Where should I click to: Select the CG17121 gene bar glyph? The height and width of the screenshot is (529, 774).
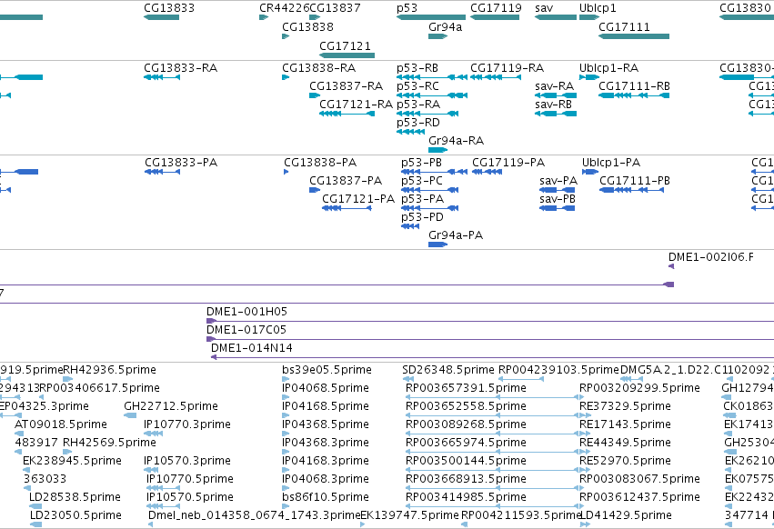point(347,55)
